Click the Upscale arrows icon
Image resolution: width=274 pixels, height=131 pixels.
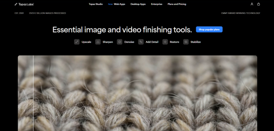[x=77, y=42]
